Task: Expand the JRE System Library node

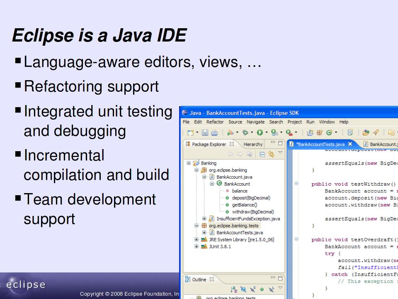Action: point(196,240)
